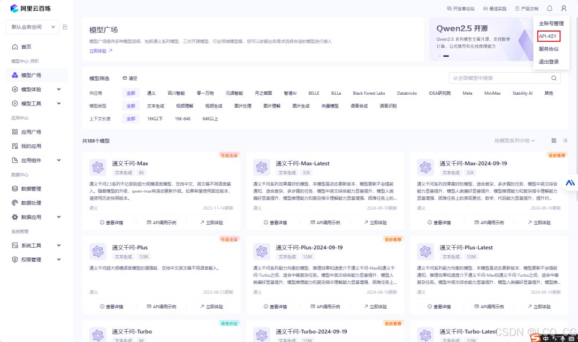This screenshot has height=342, width=578.
Task: Open 数据管理 in sidebar
Action: click(x=31, y=189)
